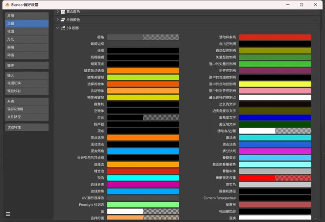325x222 pixels.
Task: Click the 摄像机 color swatch
Action: [143, 104]
